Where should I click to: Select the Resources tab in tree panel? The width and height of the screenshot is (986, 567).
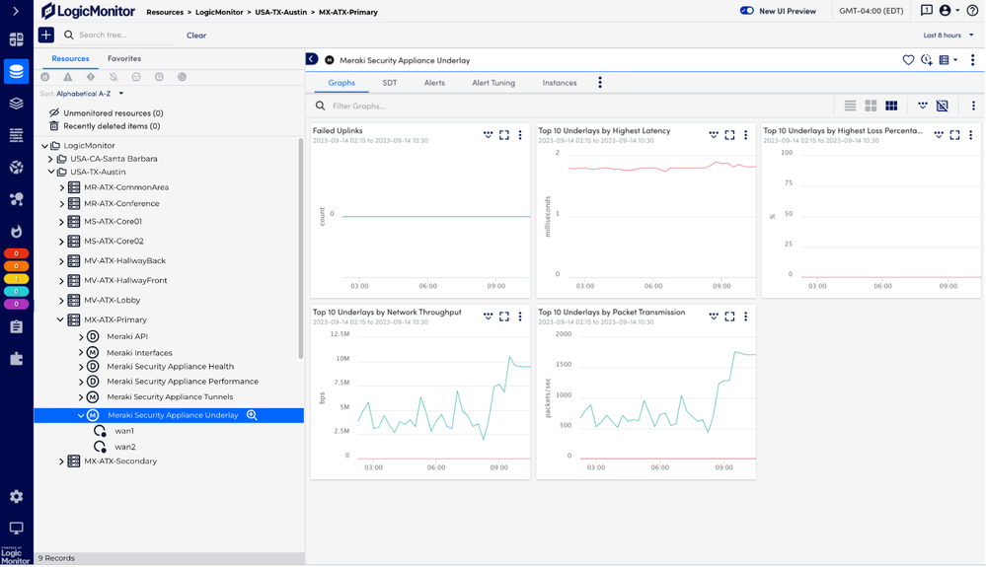pyautogui.click(x=70, y=58)
